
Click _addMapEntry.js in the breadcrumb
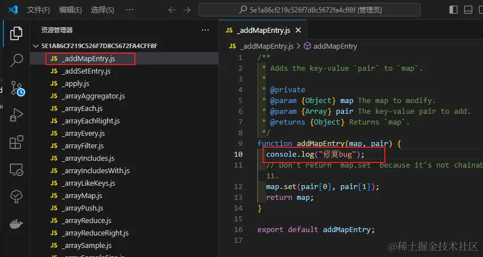(x=266, y=46)
